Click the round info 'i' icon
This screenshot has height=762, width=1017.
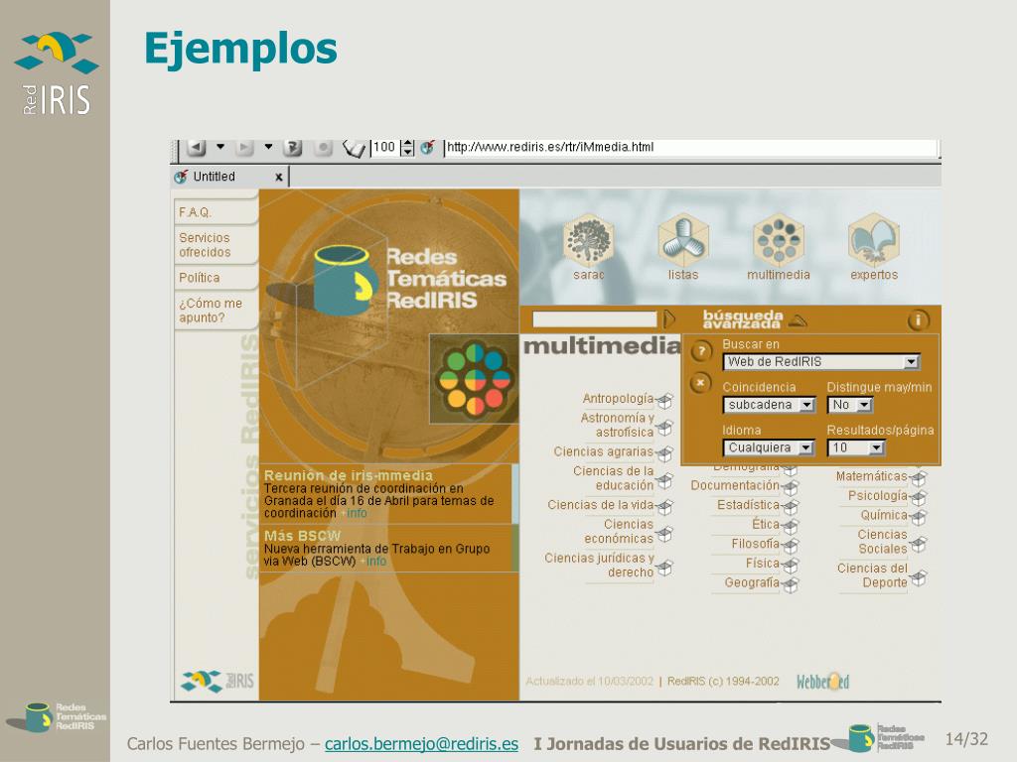tap(918, 320)
